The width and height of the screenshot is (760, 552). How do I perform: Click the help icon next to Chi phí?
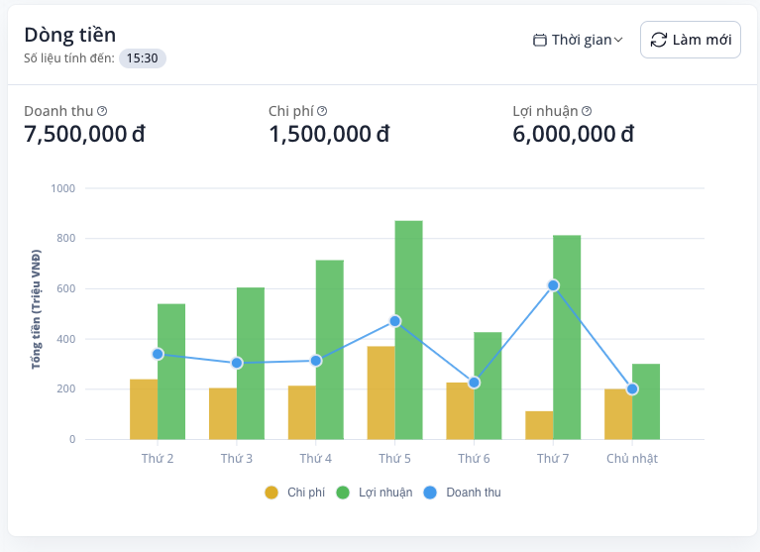[x=322, y=111]
